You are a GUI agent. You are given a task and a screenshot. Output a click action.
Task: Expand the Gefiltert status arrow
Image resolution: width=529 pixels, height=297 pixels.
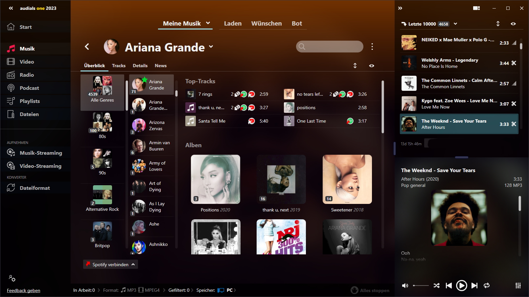pyautogui.click(x=192, y=290)
